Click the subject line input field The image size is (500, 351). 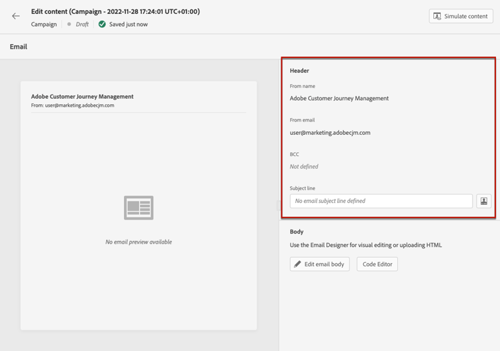point(381,201)
